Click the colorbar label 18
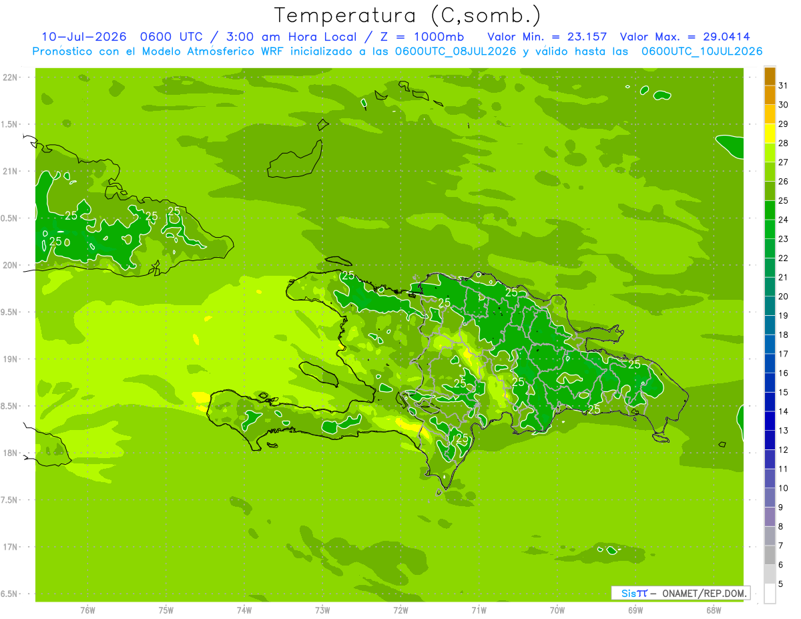The image size is (801, 619). [783, 335]
